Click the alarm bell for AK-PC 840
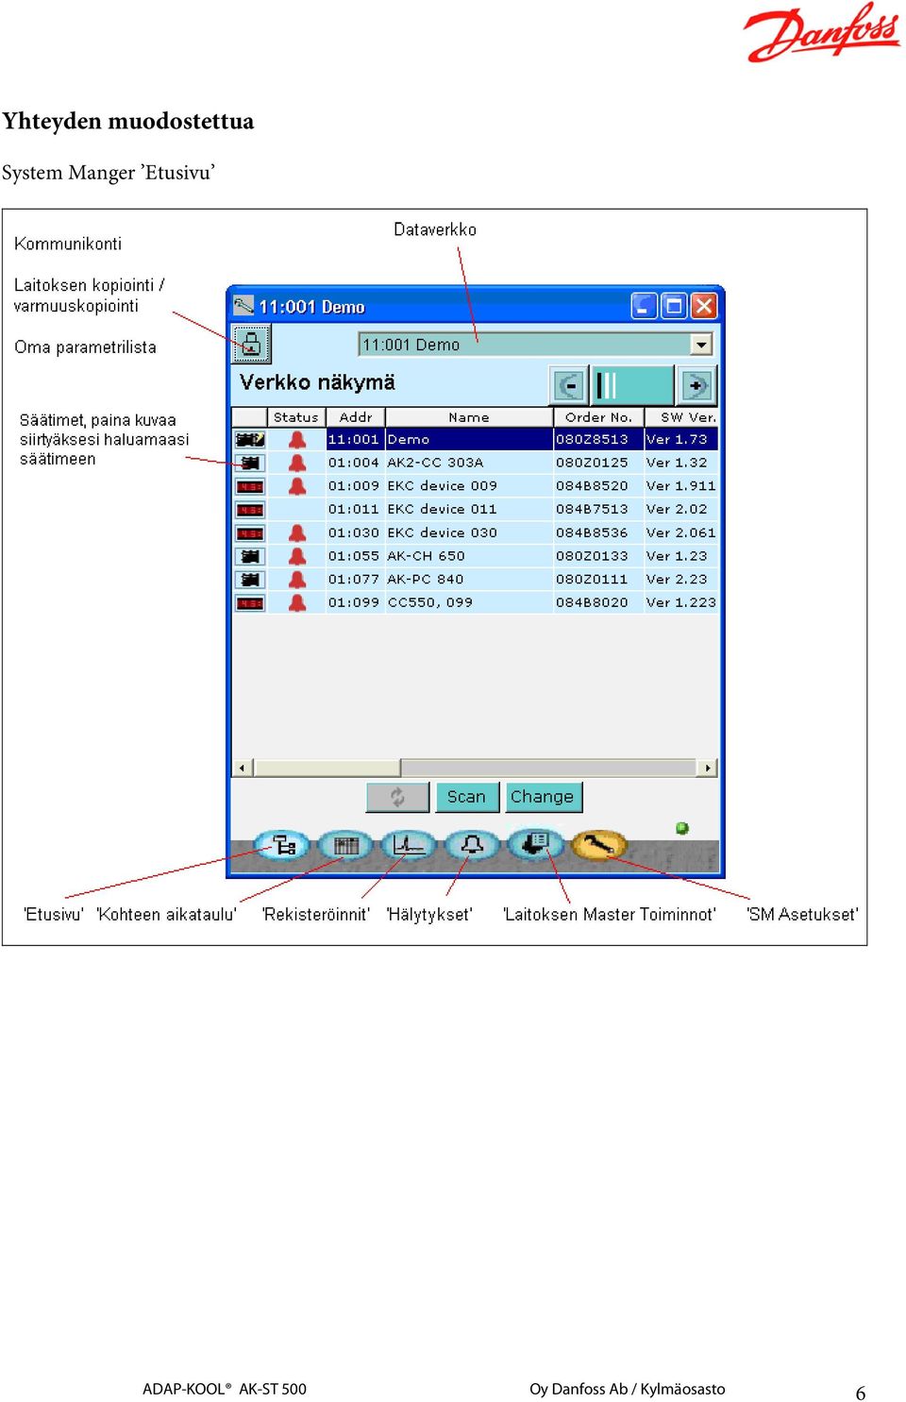Viewport: 906px width, 1402px height. point(297,580)
